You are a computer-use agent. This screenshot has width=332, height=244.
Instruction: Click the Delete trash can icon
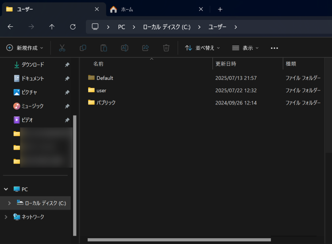166,48
